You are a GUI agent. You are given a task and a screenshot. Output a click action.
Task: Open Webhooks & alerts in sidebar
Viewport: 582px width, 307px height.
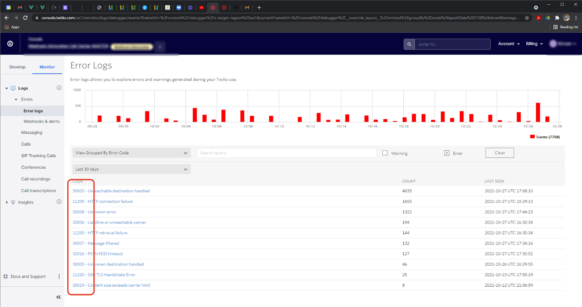click(41, 121)
